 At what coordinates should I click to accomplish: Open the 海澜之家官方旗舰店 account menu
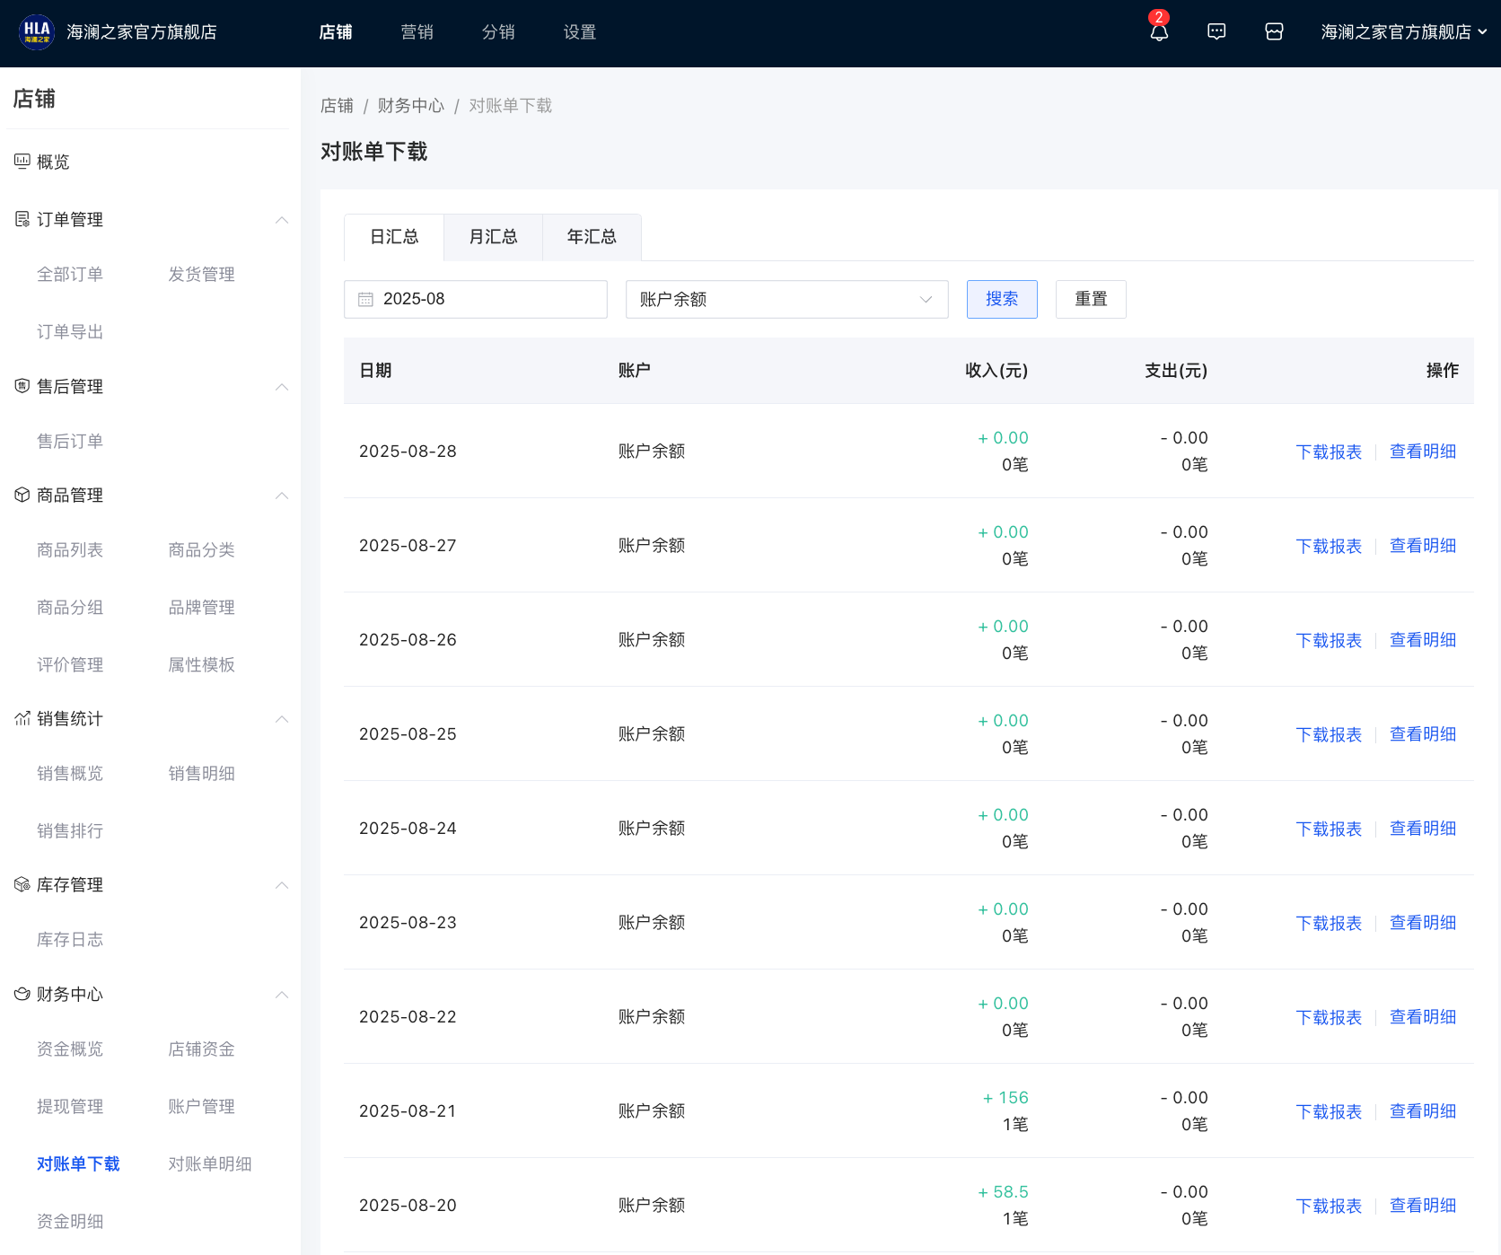[x=1404, y=32]
